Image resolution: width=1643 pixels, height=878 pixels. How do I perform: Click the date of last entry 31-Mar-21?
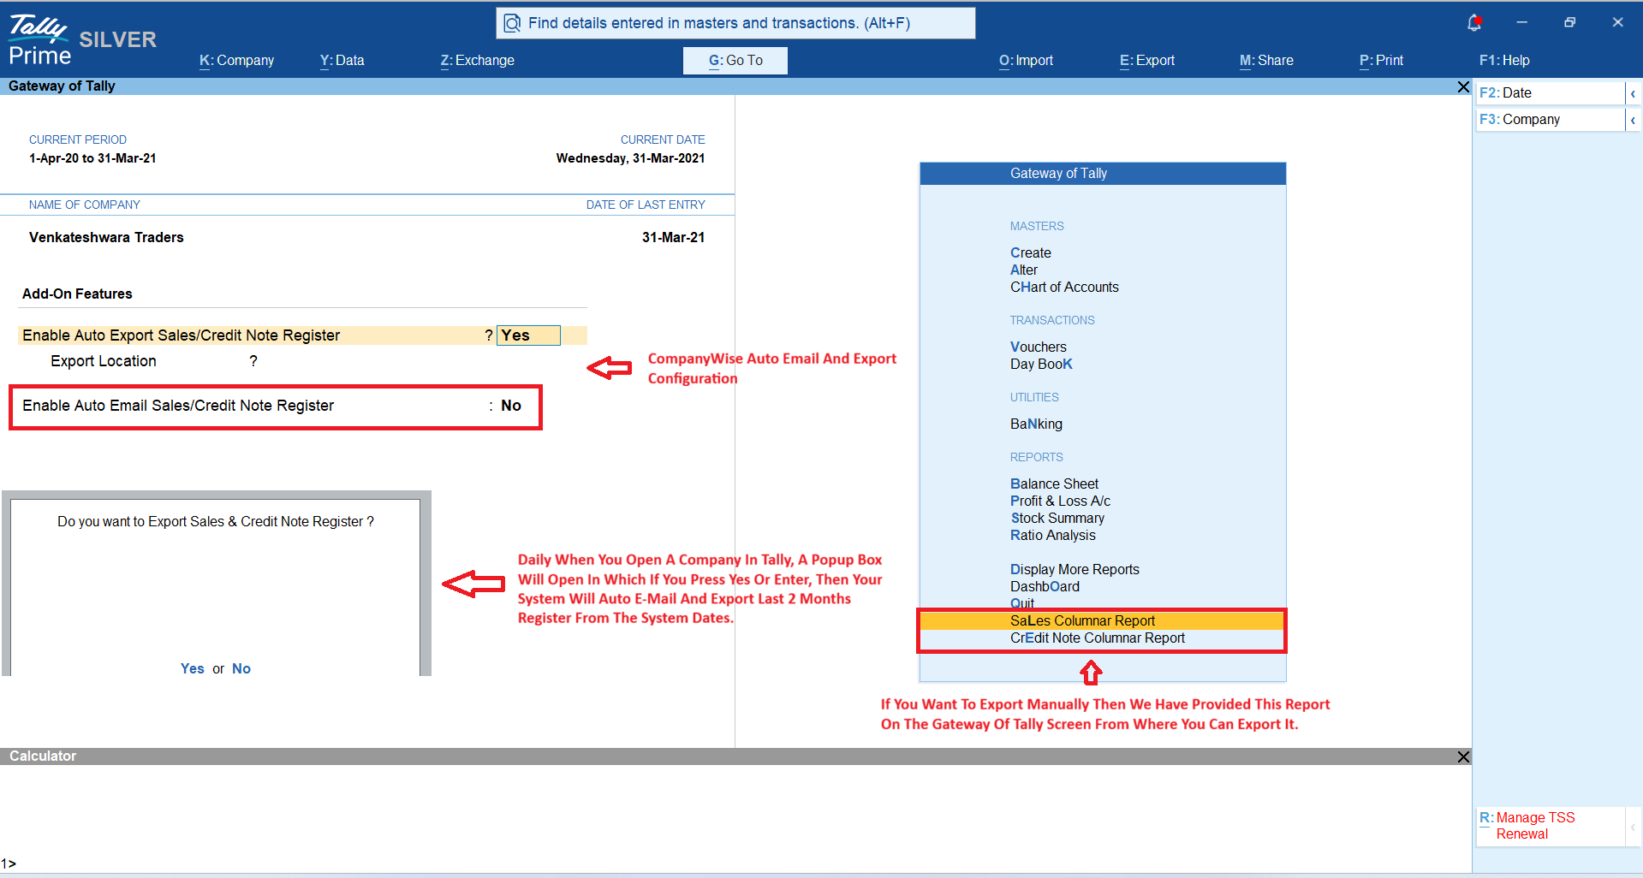click(673, 237)
